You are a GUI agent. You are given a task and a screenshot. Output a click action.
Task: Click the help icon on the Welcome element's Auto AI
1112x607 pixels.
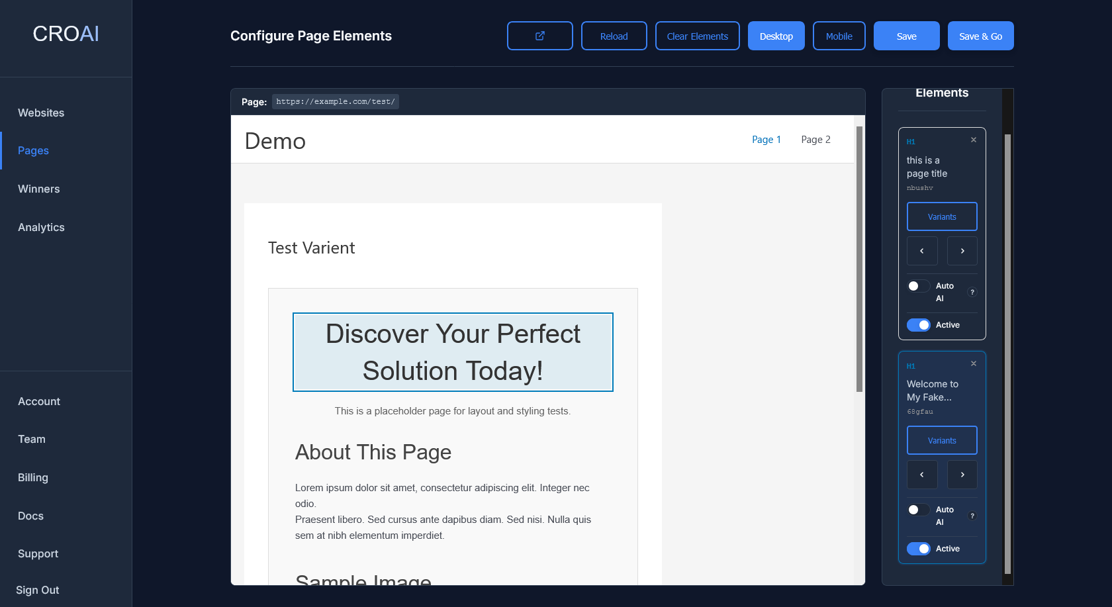[x=972, y=516]
